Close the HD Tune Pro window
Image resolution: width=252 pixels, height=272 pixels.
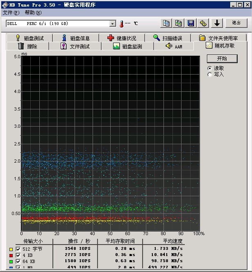pyautogui.click(x=247, y=5)
